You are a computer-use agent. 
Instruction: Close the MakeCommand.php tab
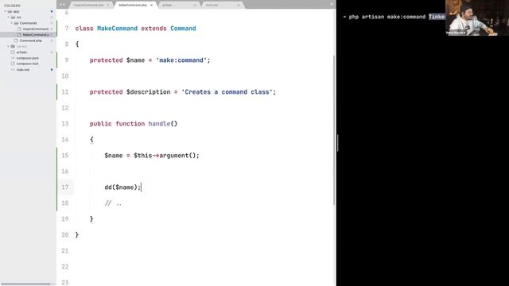[152, 6]
